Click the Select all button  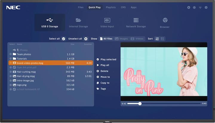pyautogui.click(x=57, y=39)
